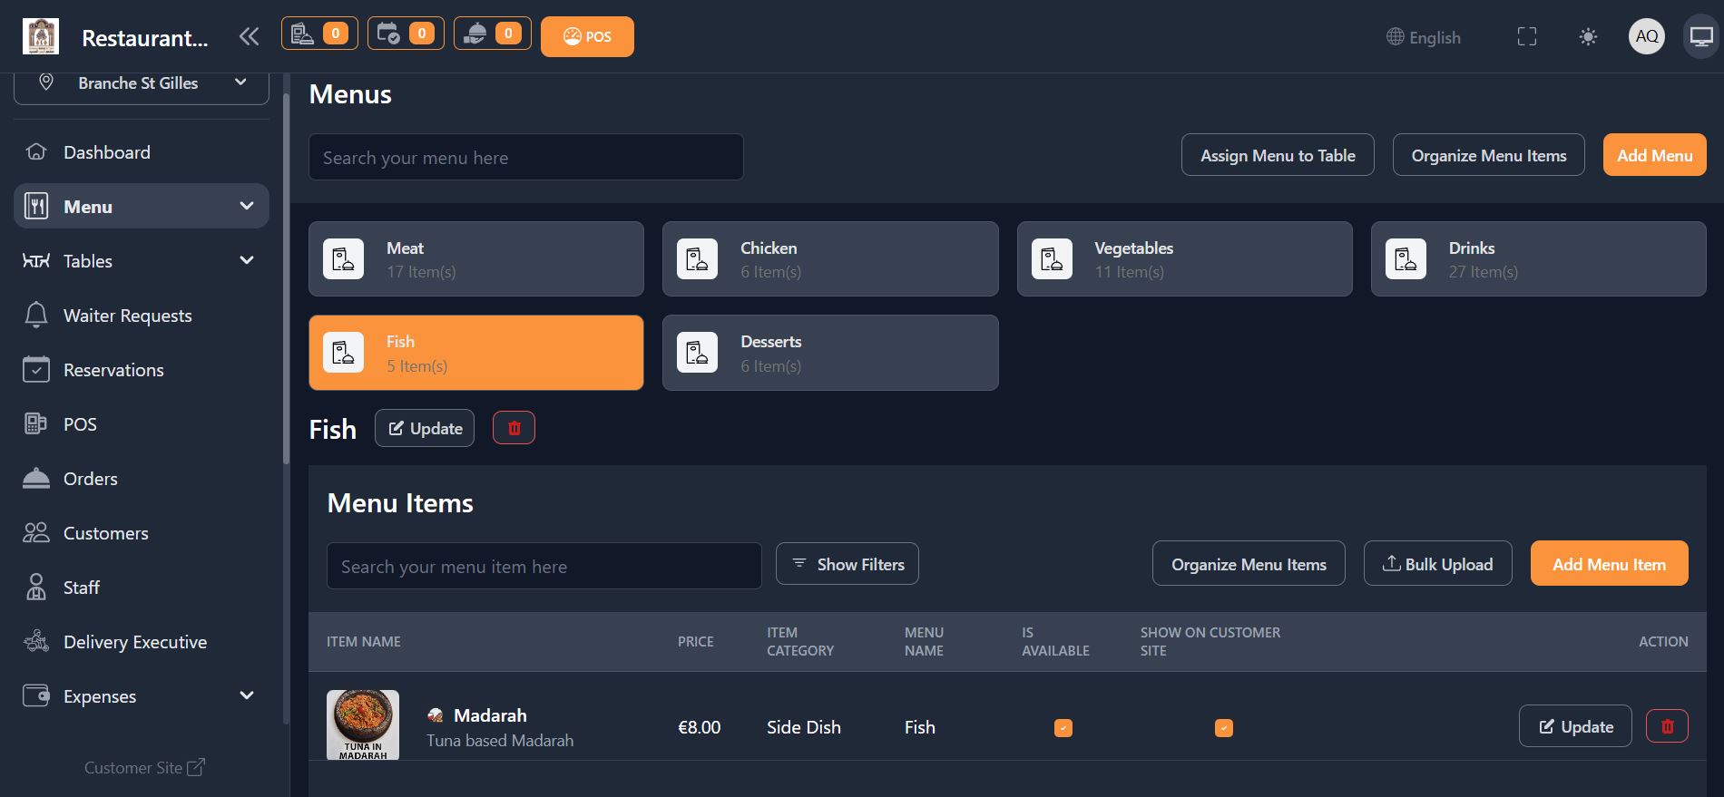This screenshot has height=797, width=1724.
Task: Delete the Madarah item with trash icon
Action: (1667, 726)
